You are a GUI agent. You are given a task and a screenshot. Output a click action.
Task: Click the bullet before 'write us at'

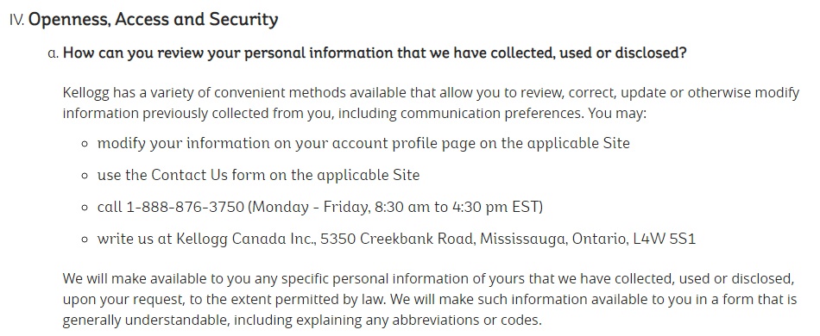tap(85, 240)
